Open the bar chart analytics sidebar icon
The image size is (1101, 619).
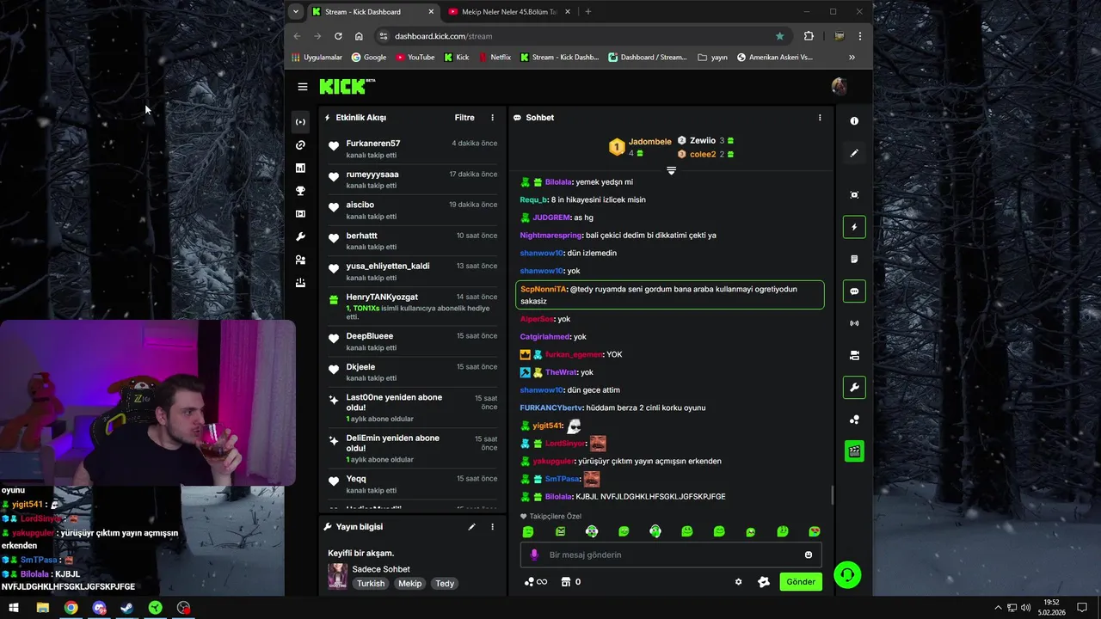(x=300, y=169)
